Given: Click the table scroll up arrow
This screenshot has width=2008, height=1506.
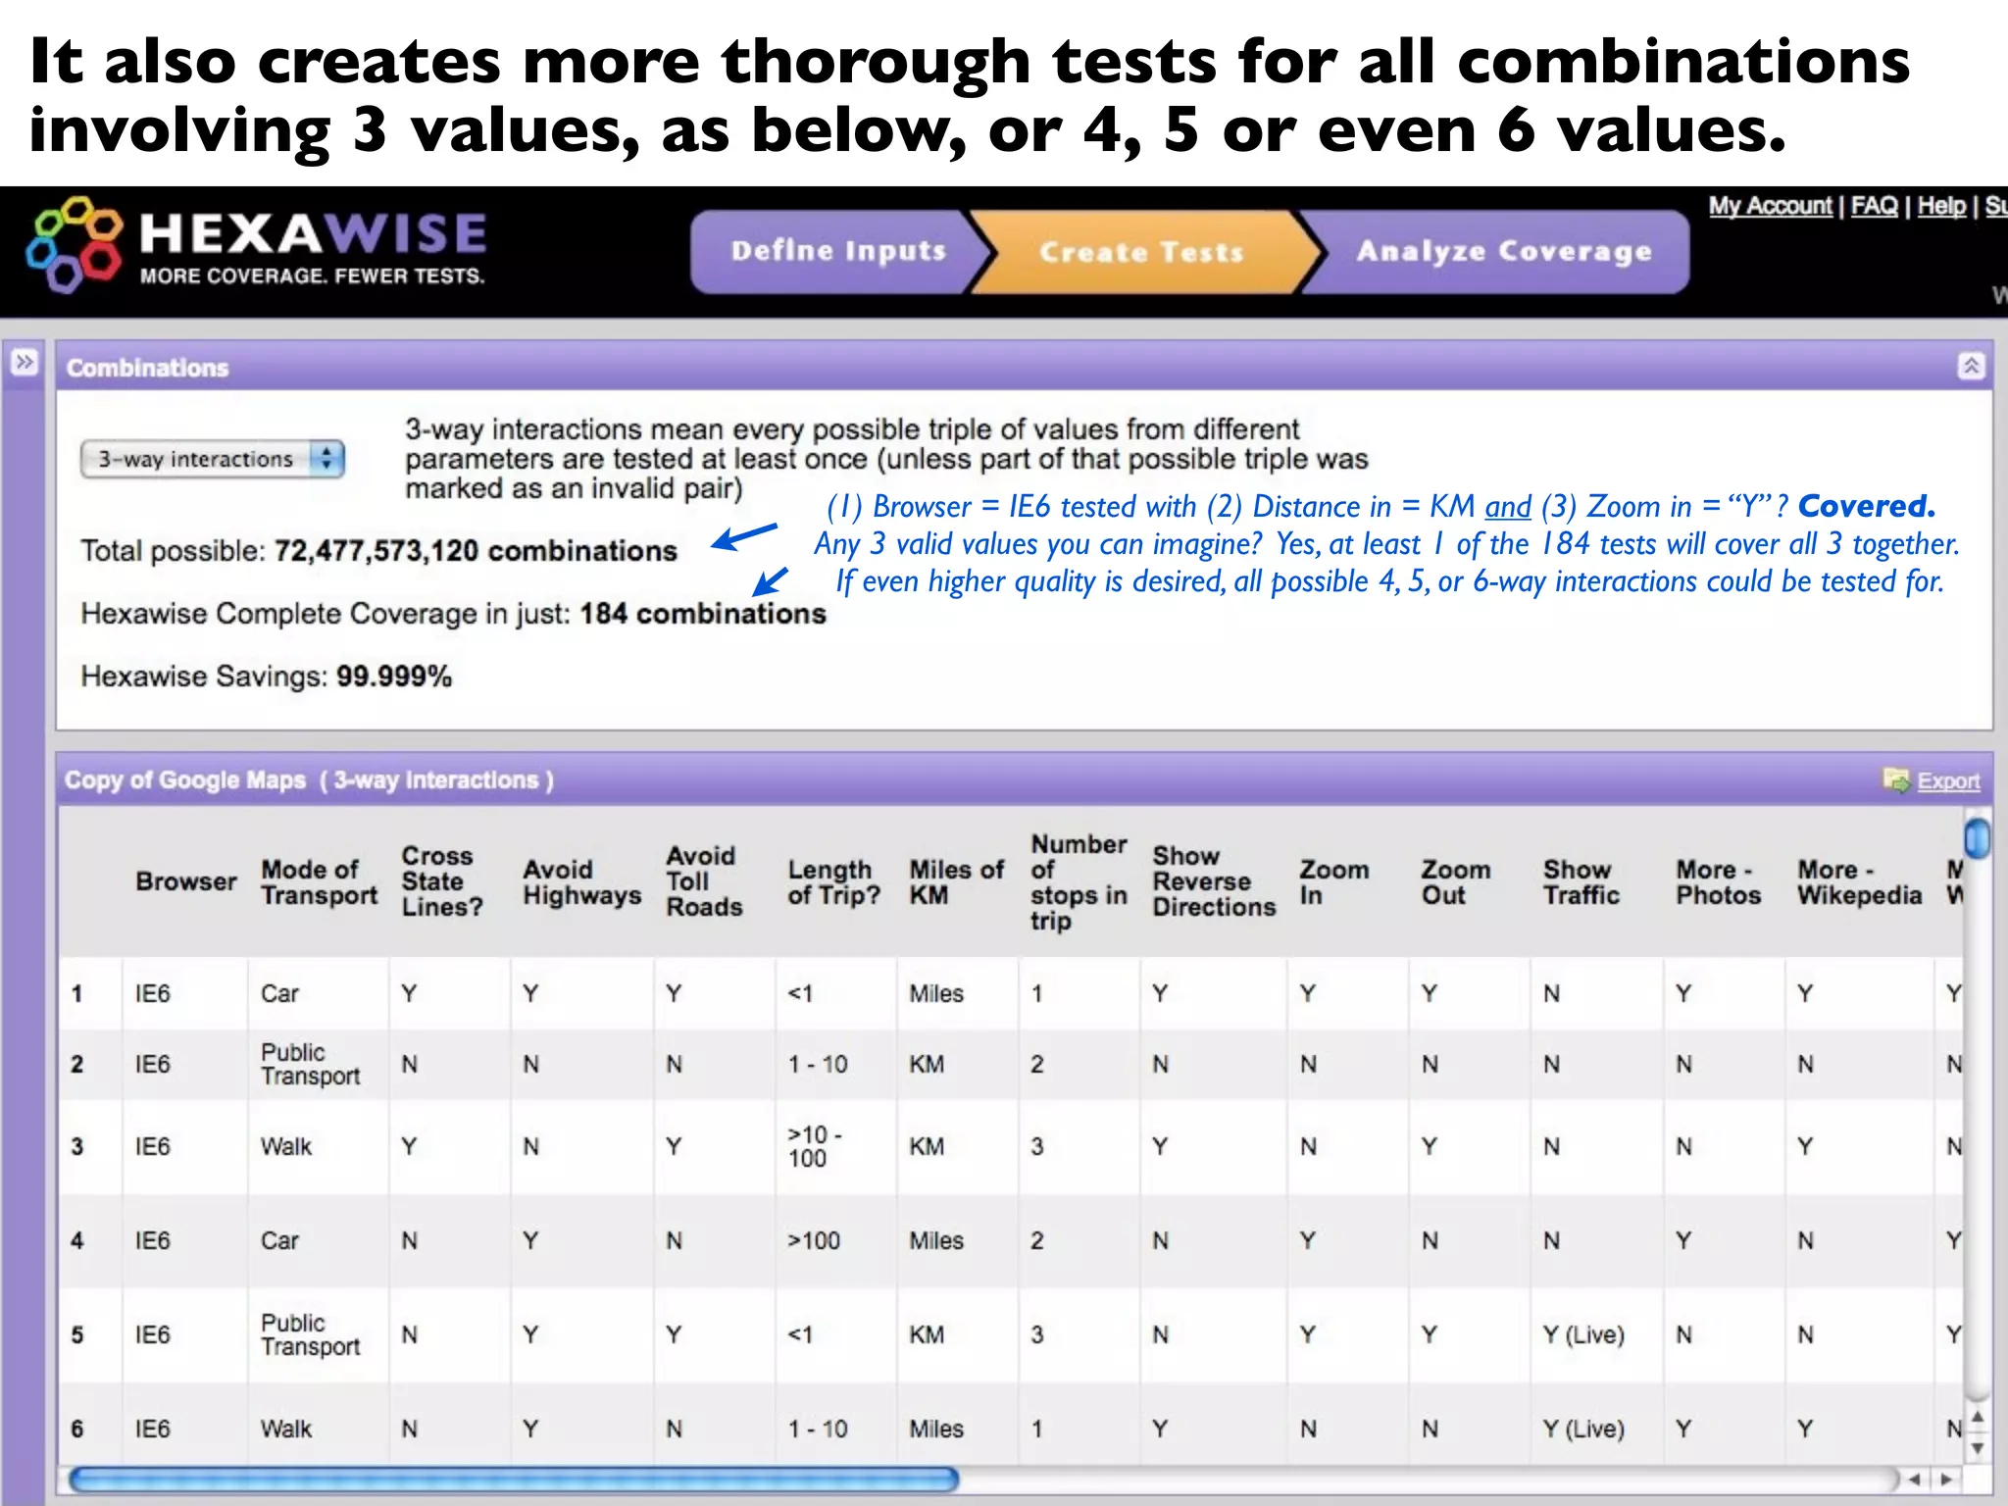Looking at the screenshot, I should coord(1978,1417).
